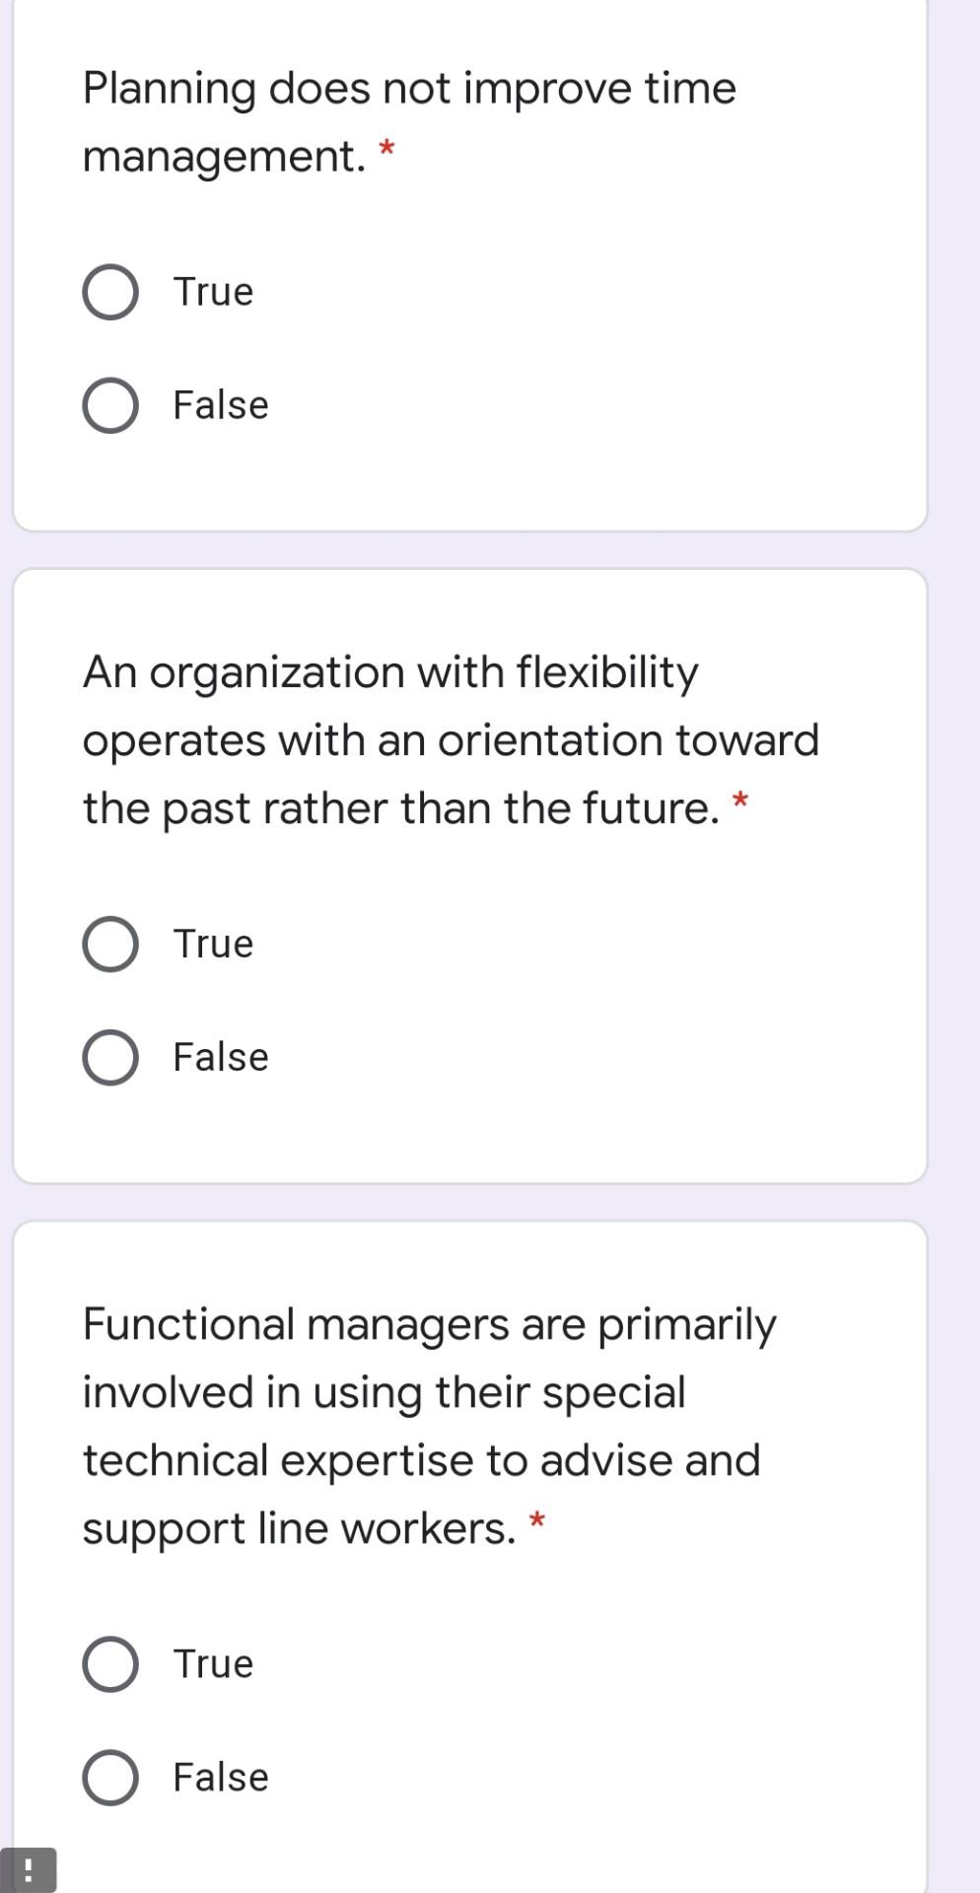980x1893 pixels.
Task: Click 'False' label text under flexibility statement
Action: 221,1057
